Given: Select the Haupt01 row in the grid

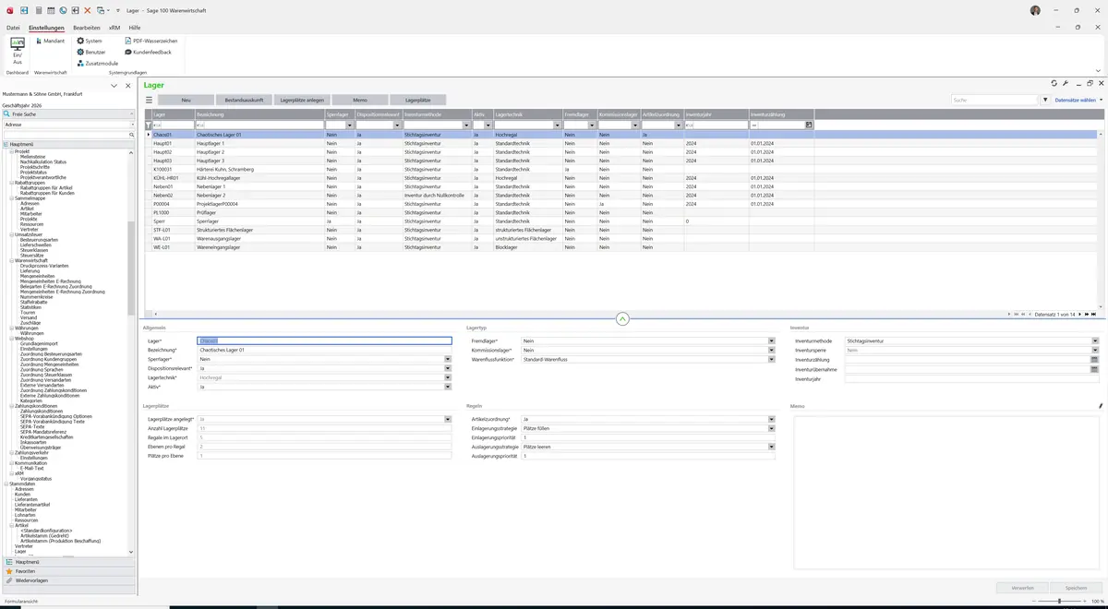Looking at the screenshot, I should [621, 143].
